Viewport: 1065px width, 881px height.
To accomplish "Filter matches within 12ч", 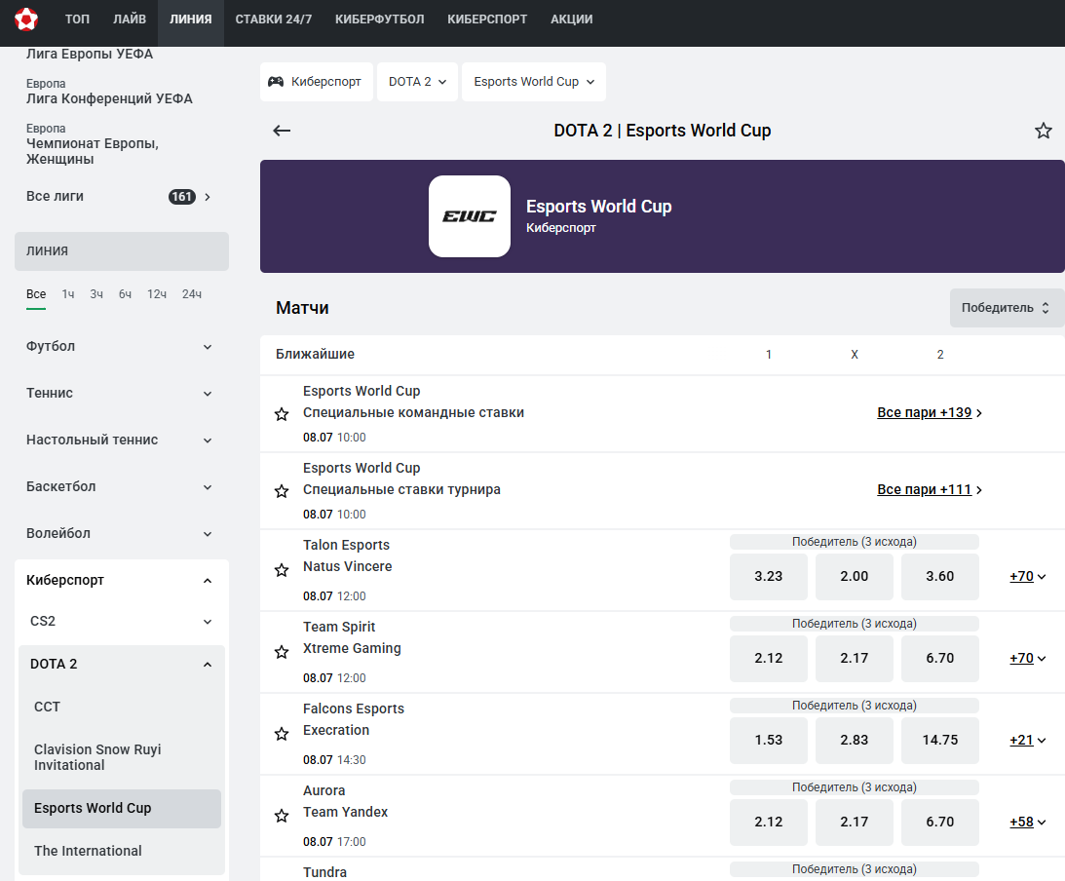I will tap(157, 294).
